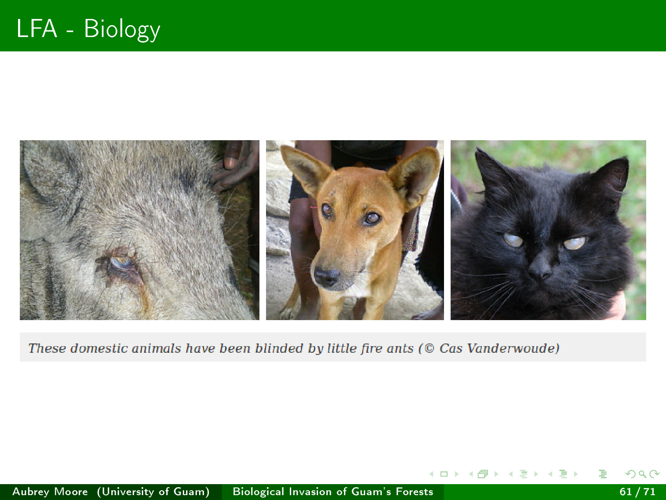Go to previous section arrow
This screenshot has height=500, width=666.
pyautogui.click(x=550, y=474)
